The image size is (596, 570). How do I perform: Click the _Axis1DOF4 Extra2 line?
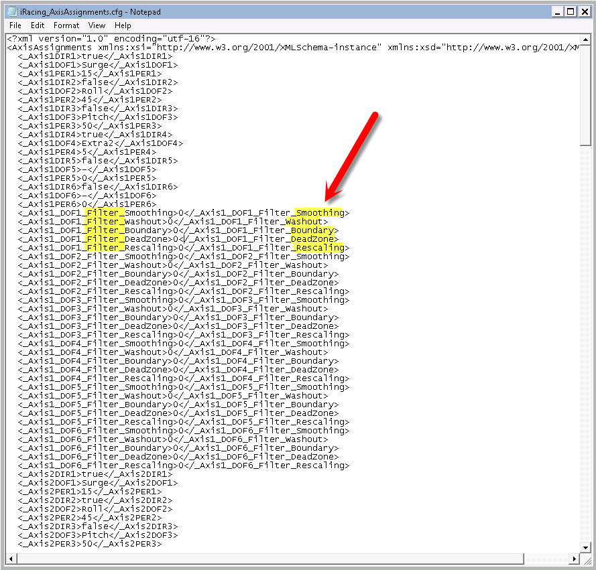101,143
